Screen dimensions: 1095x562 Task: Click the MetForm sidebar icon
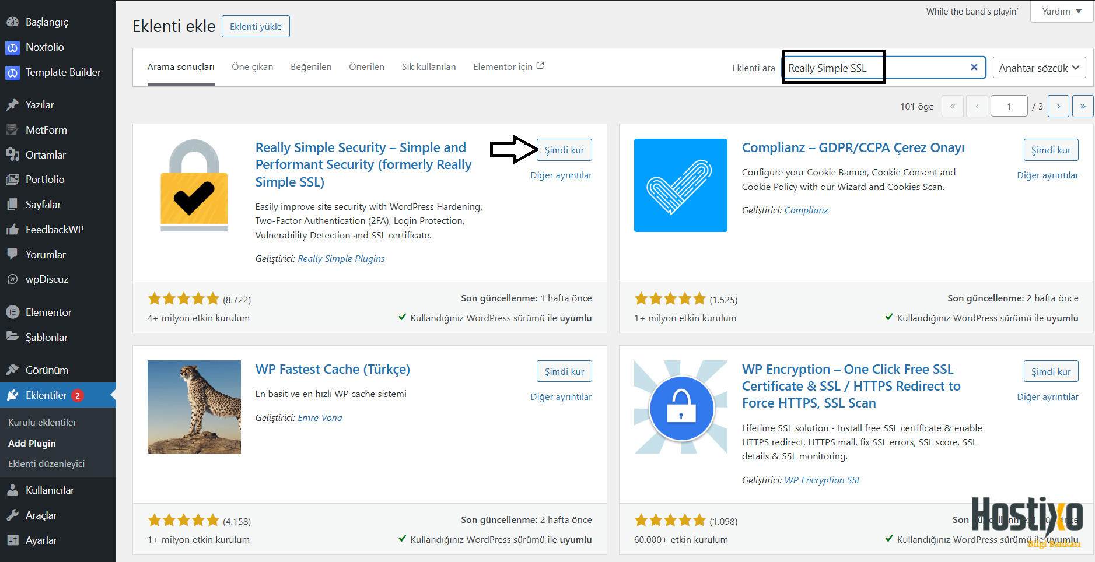click(x=12, y=130)
